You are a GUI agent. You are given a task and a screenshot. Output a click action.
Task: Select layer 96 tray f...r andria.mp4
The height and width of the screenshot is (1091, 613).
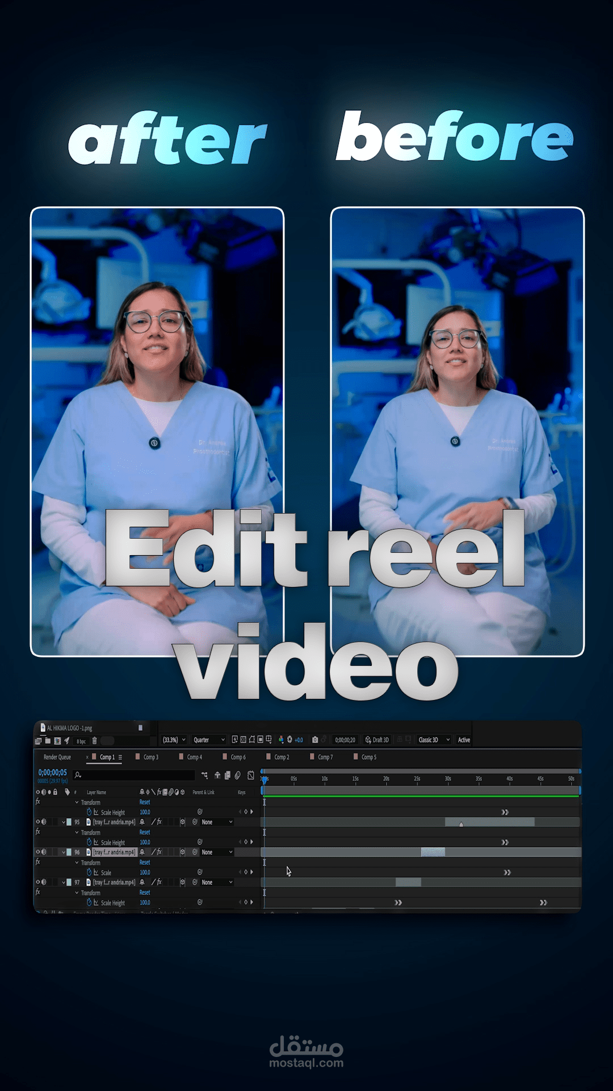(114, 852)
